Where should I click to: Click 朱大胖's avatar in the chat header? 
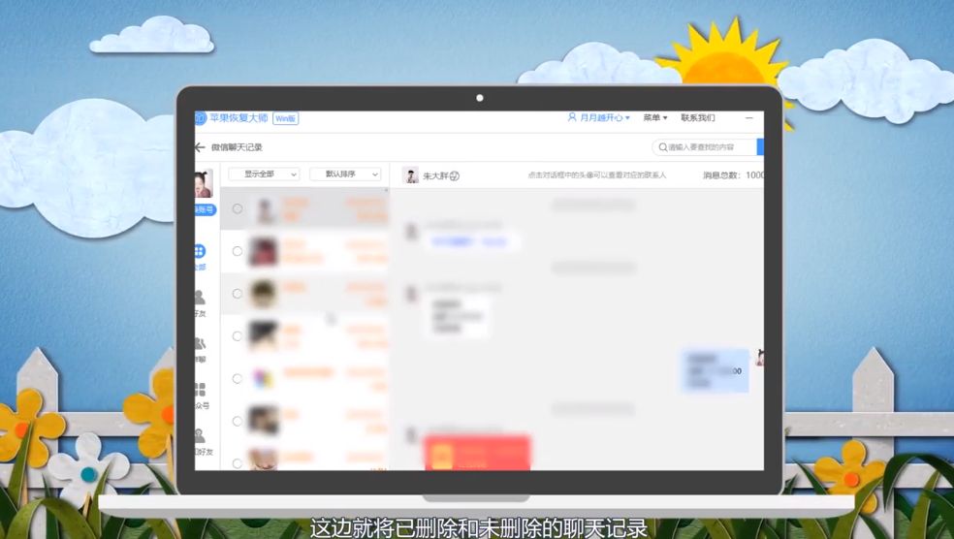pyautogui.click(x=411, y=175)
